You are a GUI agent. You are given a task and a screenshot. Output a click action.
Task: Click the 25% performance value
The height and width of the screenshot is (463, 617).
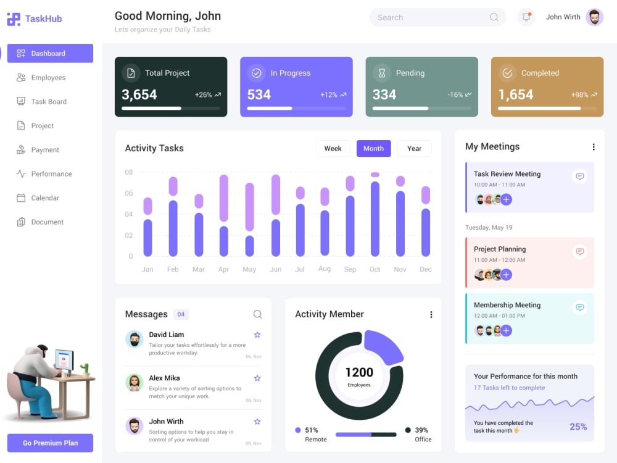[578, 427]
